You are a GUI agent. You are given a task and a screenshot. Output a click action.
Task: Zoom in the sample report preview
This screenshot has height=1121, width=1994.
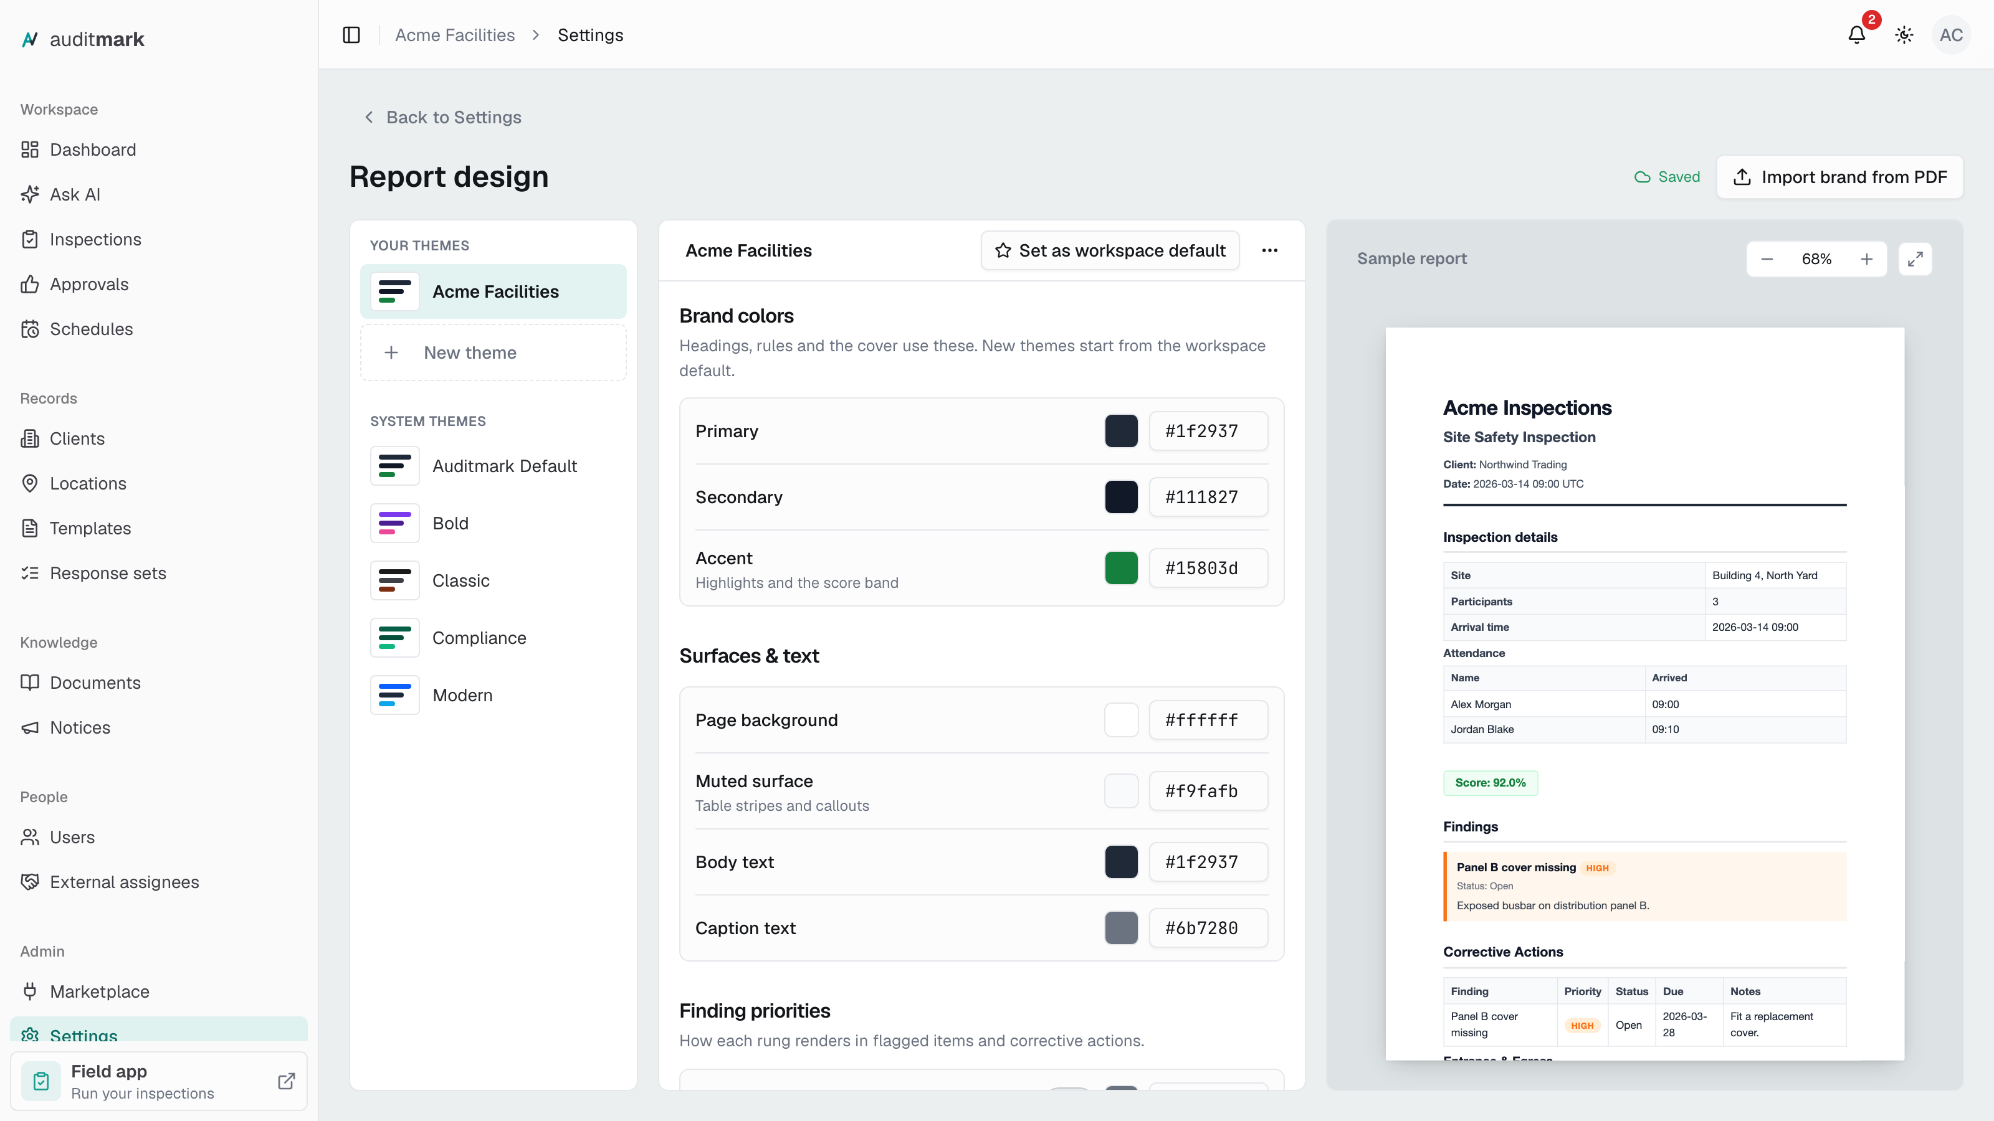coord(1866,259)
